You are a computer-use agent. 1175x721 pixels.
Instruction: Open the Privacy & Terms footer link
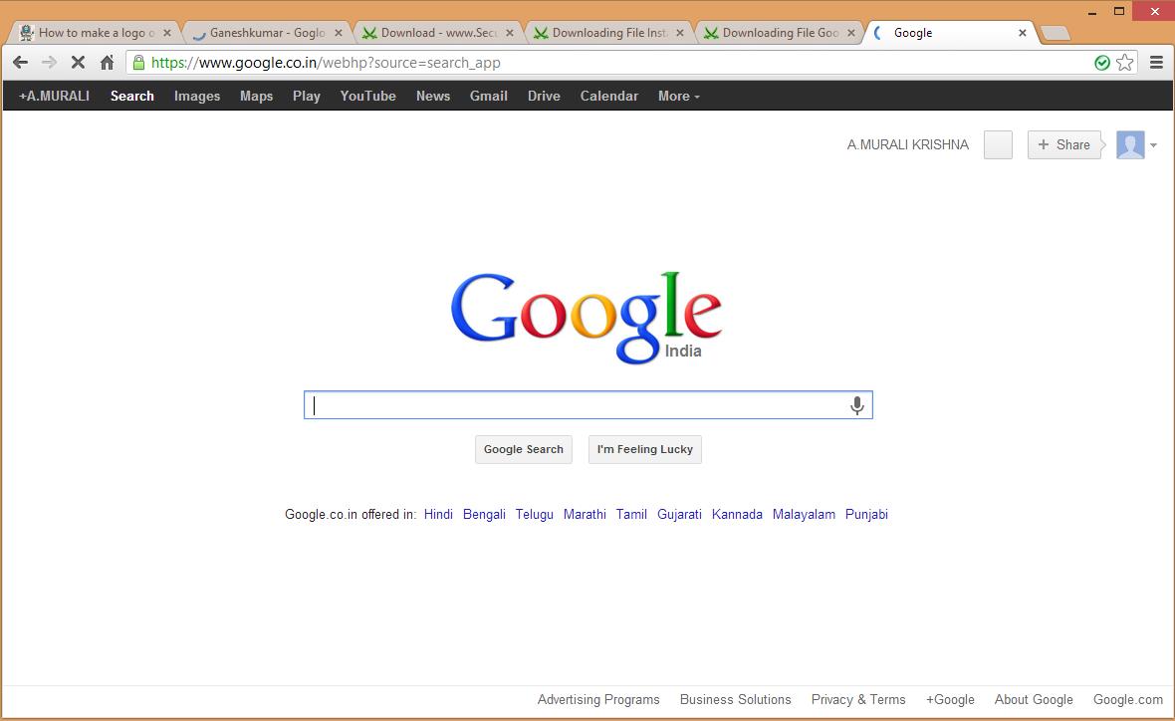pos(858,699)
